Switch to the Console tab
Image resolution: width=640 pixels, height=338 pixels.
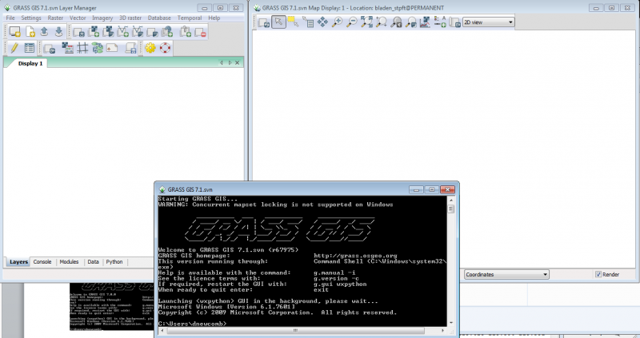(x=42, y=261)
